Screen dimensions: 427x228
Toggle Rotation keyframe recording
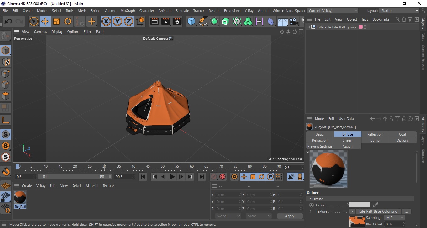[261, 177]
